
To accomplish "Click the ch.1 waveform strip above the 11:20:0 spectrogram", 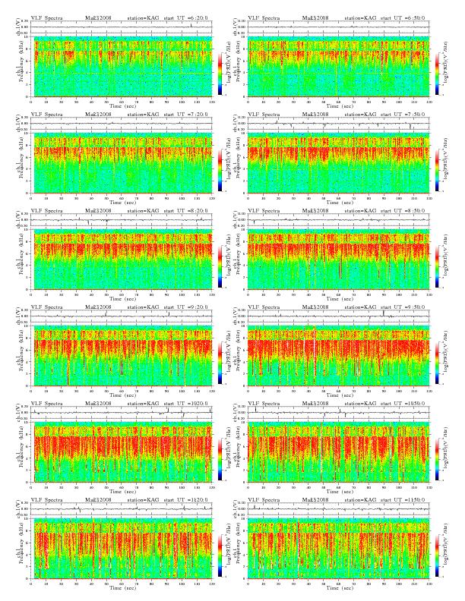I will pos(122,509).
